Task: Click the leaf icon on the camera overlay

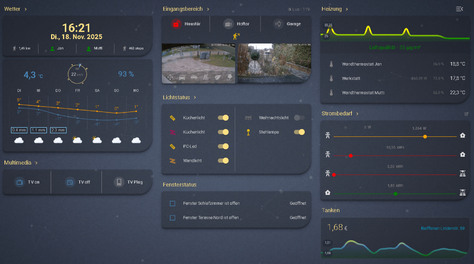Action: click(x=218, y=77)
